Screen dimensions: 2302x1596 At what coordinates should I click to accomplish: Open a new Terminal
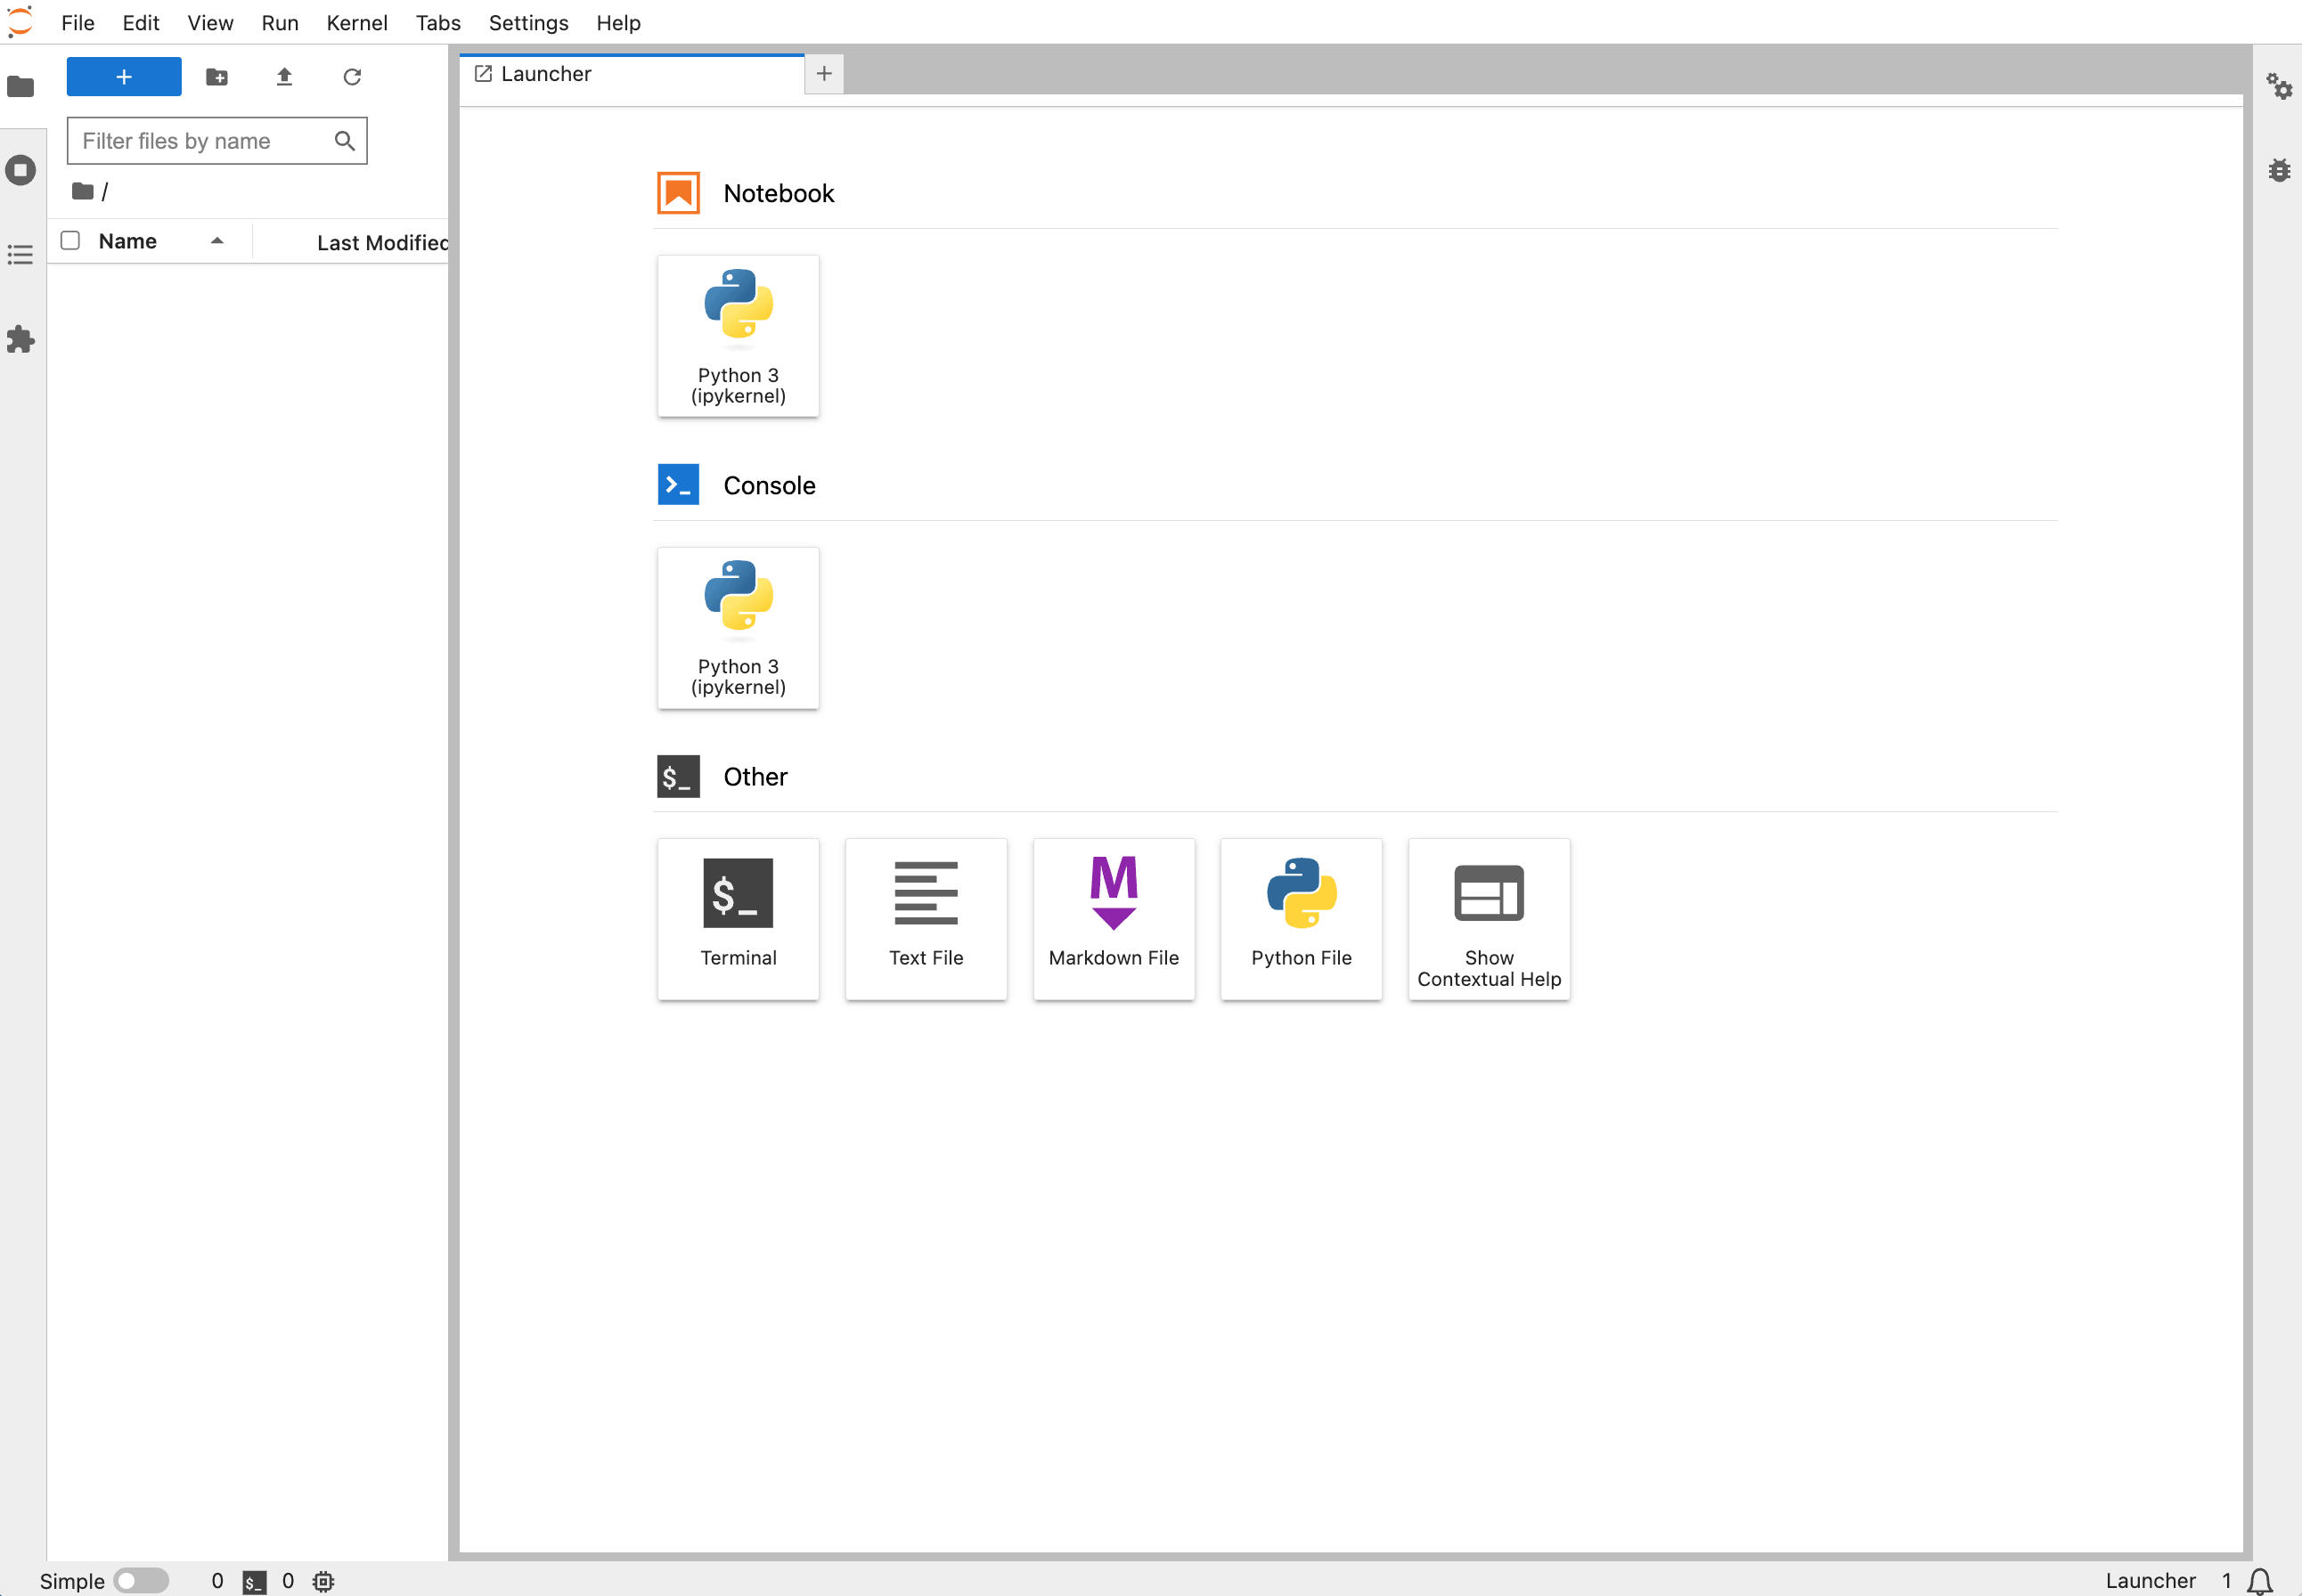[x=738, y=919]
